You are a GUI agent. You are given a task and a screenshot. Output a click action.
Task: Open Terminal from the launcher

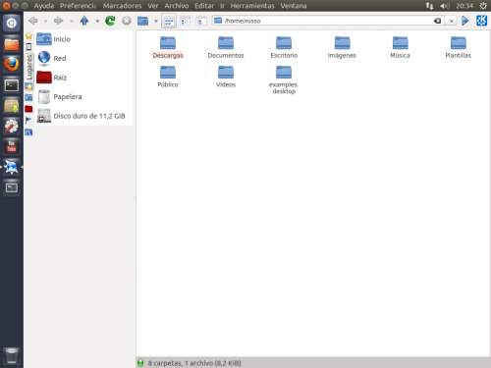(12, 85)
